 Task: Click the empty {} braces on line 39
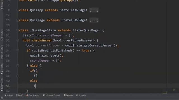[36, 76]
